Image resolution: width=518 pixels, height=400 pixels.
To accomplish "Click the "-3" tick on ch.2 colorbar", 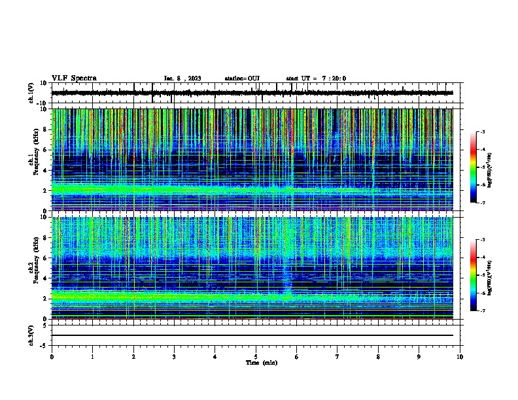I will click(482, 240).
